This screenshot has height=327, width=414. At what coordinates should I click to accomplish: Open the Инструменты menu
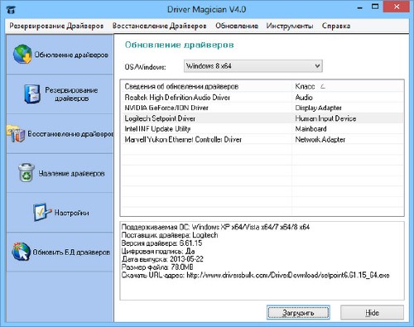(290, 26)
